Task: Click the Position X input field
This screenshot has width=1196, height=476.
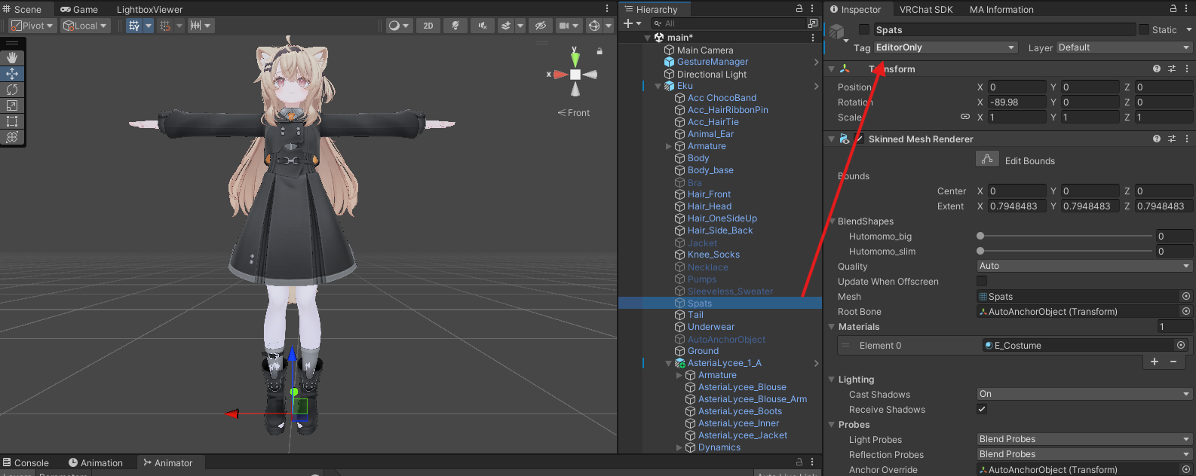Action: pos(1017,87)
